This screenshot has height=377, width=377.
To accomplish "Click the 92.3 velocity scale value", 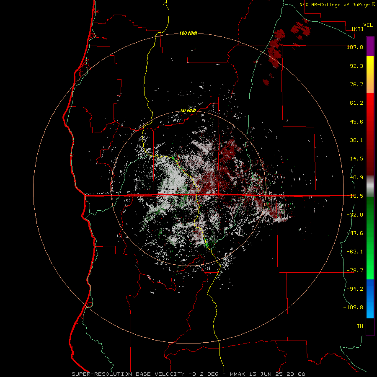I will [x=356, y=66].
